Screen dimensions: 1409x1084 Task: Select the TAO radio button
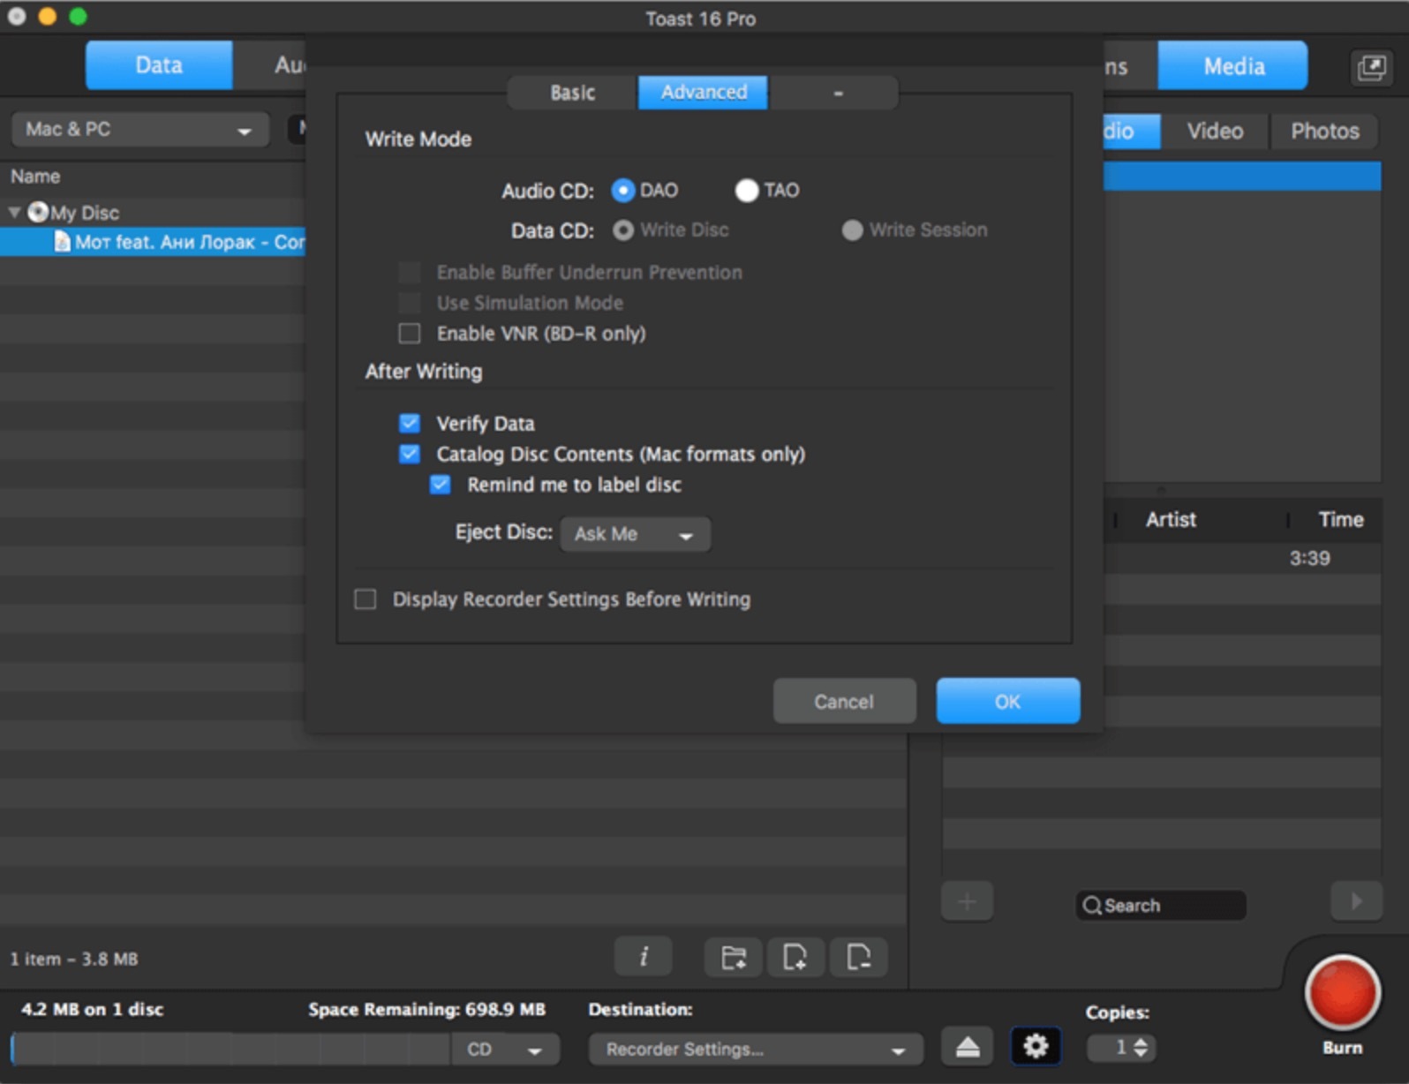click(x=747, y=191)
